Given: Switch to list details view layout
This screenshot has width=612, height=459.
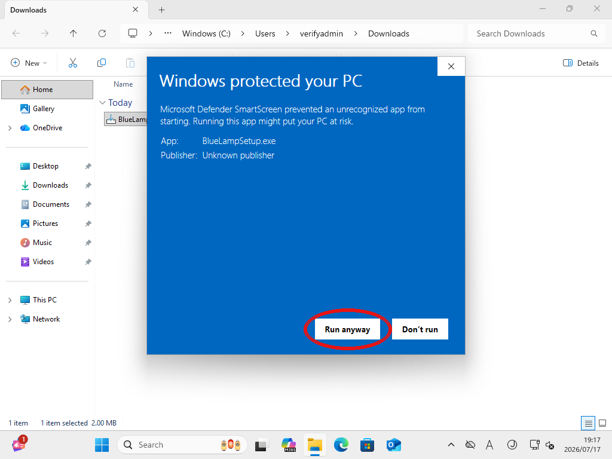Looking at the screenshot, I should 588,423.
